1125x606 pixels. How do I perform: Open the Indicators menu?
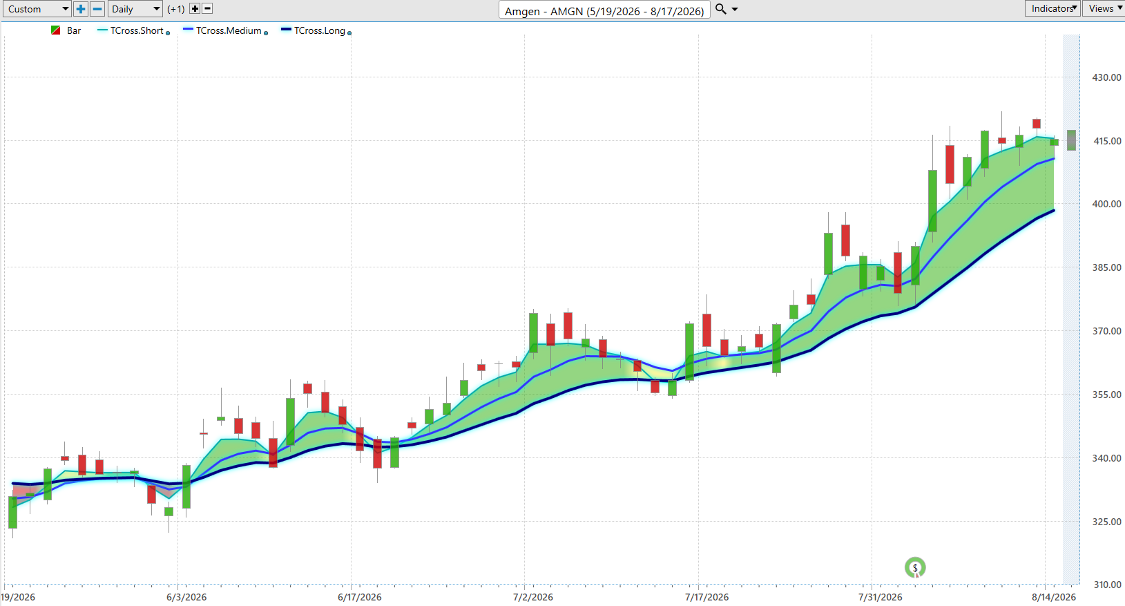(x=1053, y=8)
